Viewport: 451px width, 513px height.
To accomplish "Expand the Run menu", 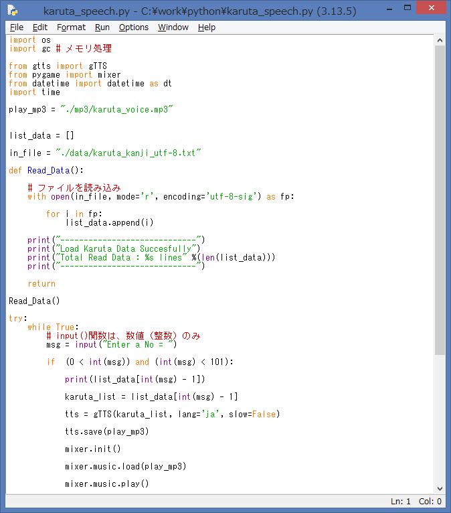I will (102, 27).
